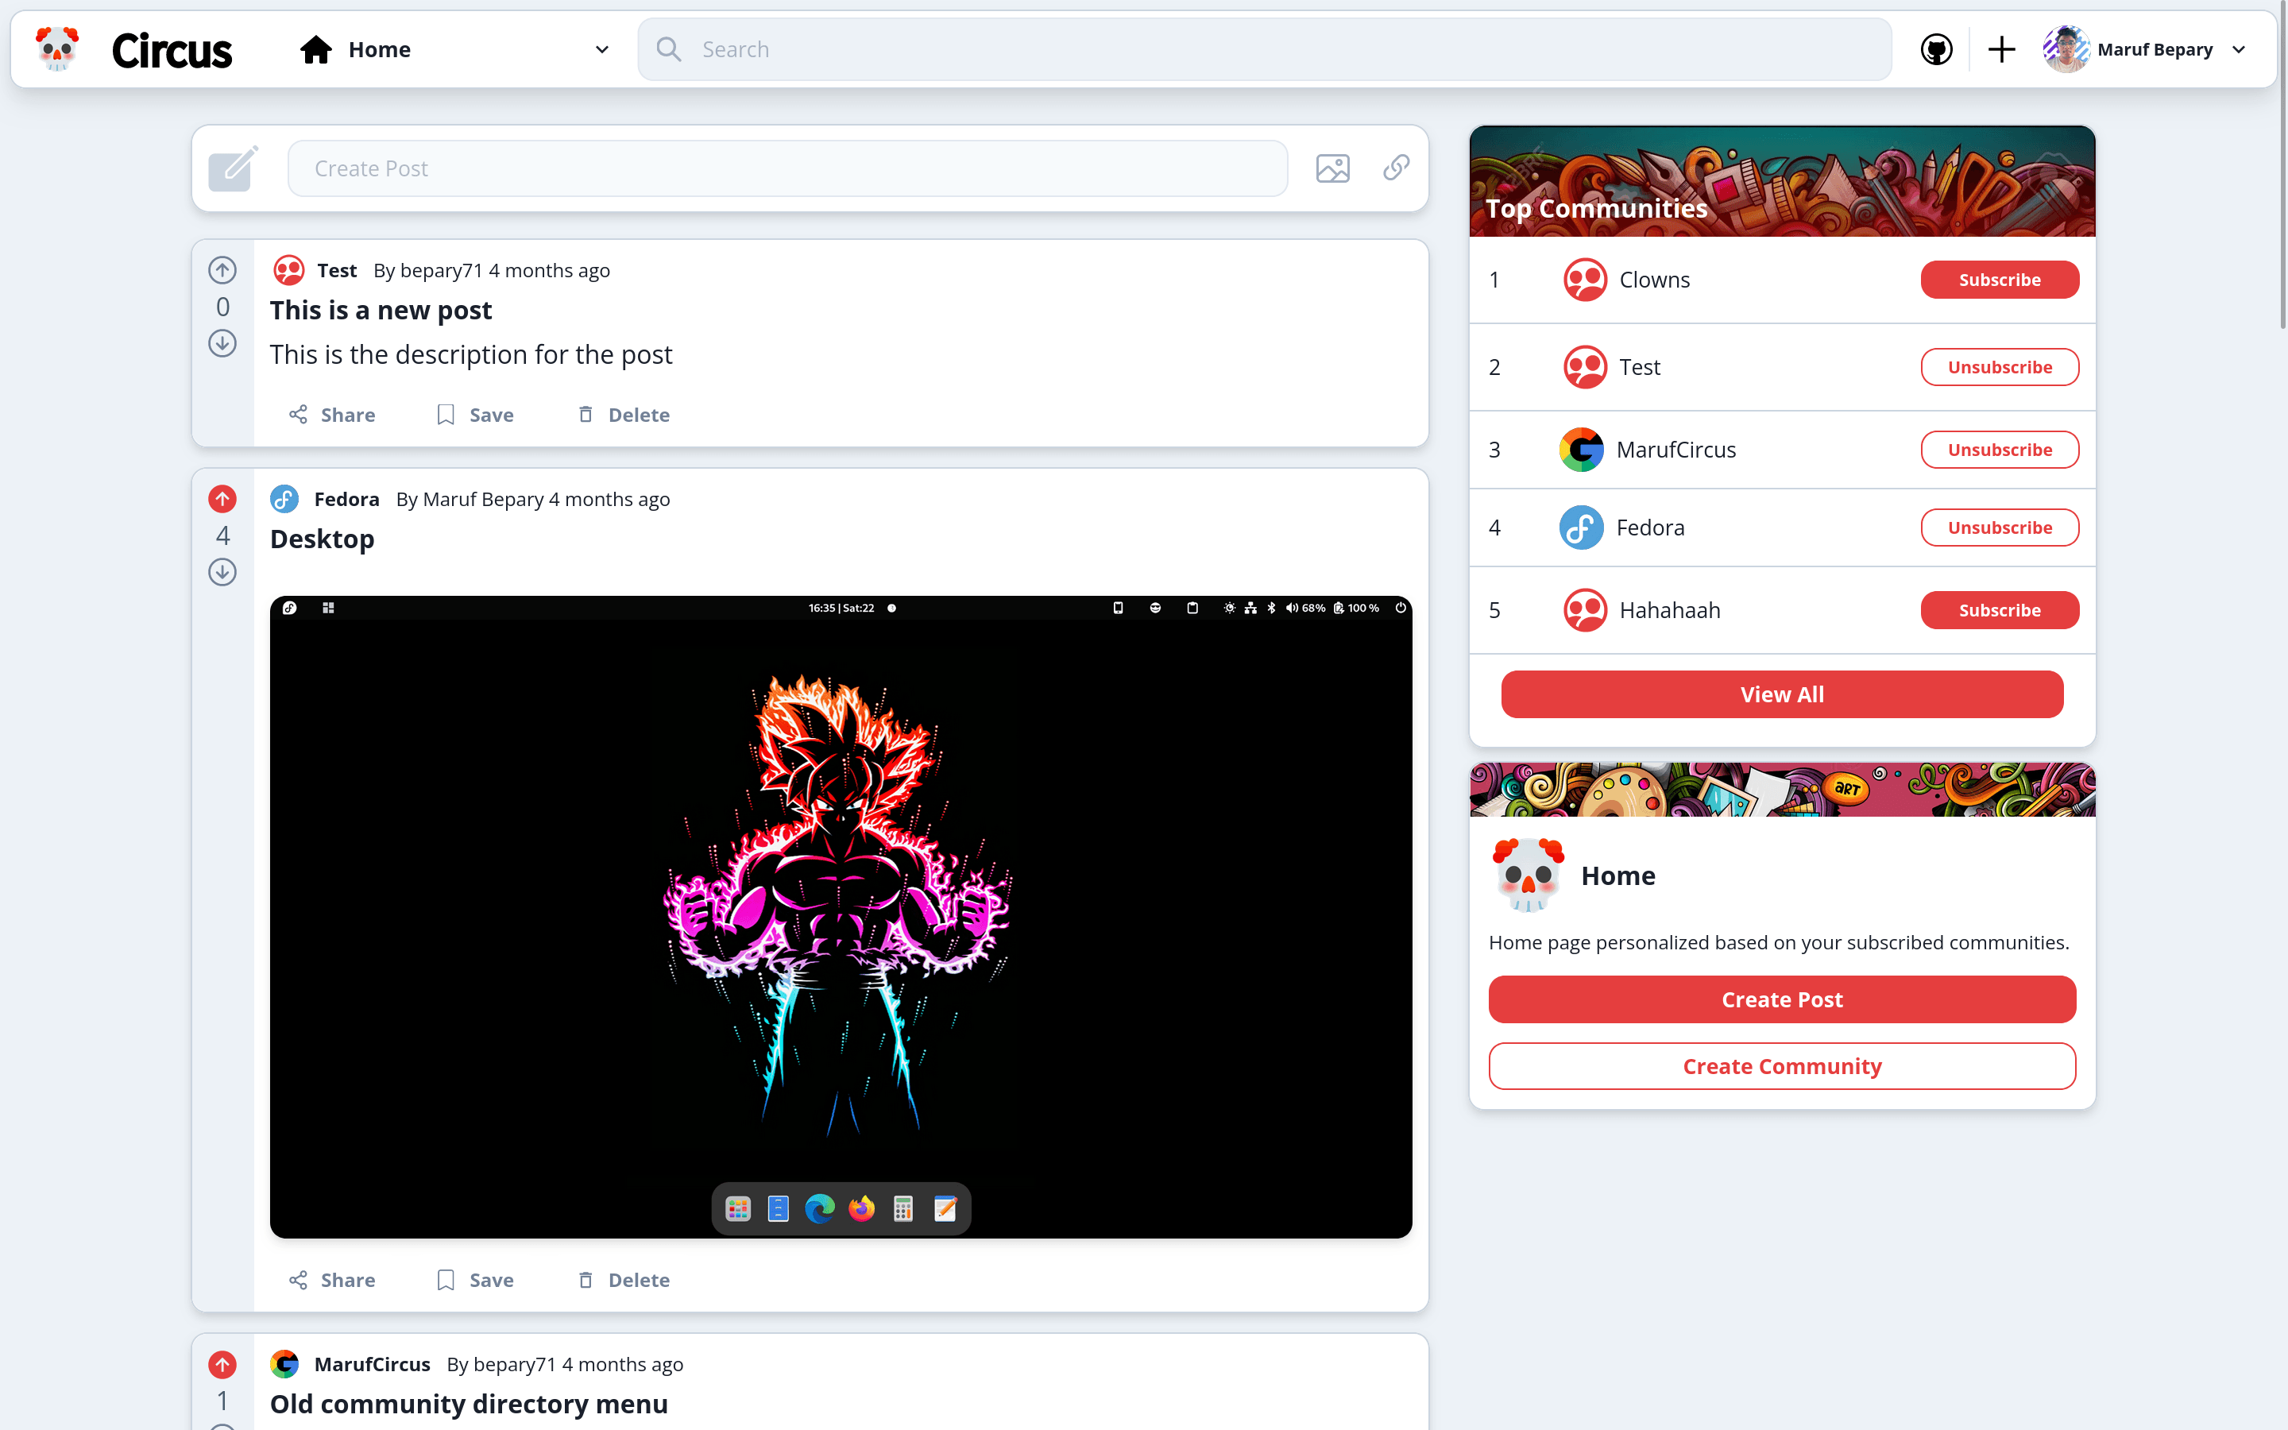Click bookmark icon under the Desktop post
Image resolution: width=2288 pixels, height=1430 pixels.
pyautogui.click(x=446, y=1280)
